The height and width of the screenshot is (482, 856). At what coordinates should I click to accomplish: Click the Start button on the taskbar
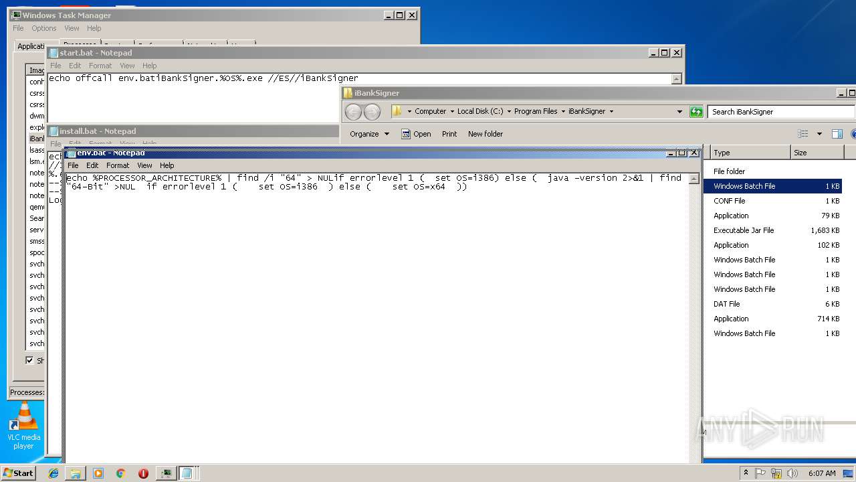click(19, 473)
